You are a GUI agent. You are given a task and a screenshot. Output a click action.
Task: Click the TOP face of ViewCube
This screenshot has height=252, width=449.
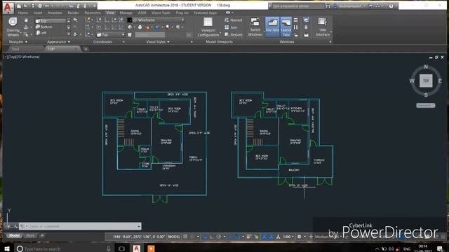pyautogui.click(x=426, y=80)
